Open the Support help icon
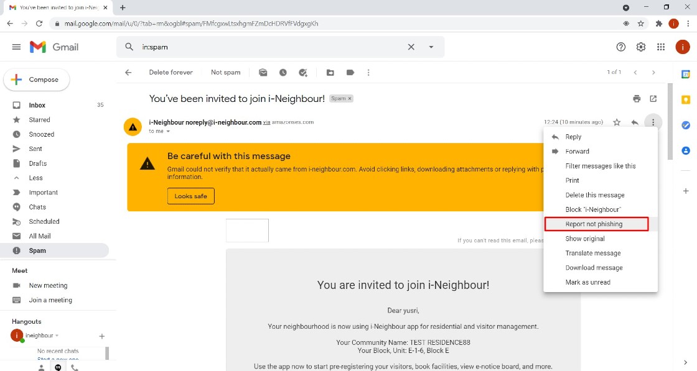The height and width of the screenshot is (371, 697). [x=621, y=47]
